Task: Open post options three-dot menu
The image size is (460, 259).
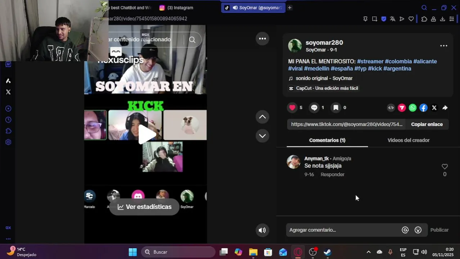Action: click(444, 46)
